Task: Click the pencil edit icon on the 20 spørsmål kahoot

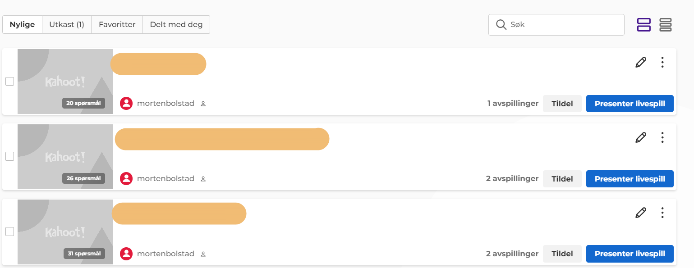Action: coord(640,62)
